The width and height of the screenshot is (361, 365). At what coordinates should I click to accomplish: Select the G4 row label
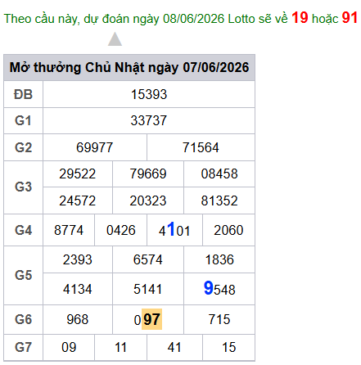[x=23, y=230]
